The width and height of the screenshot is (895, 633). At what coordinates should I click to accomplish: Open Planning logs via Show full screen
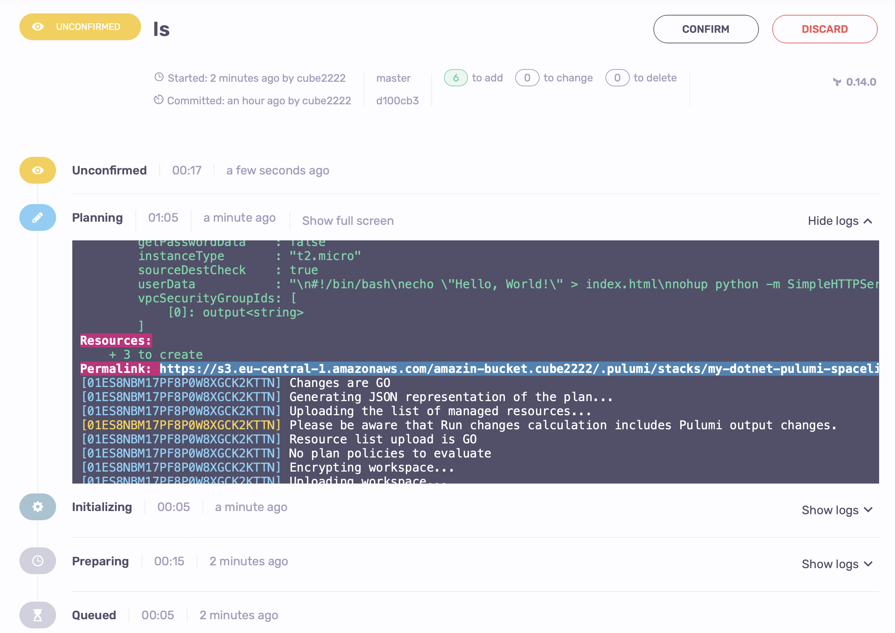(x=347, y=221)
